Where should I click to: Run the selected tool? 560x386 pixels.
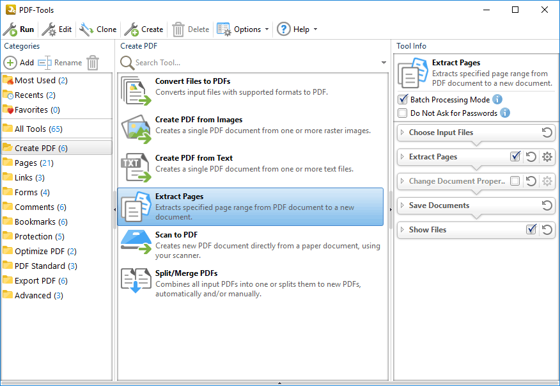pos(19,29)
